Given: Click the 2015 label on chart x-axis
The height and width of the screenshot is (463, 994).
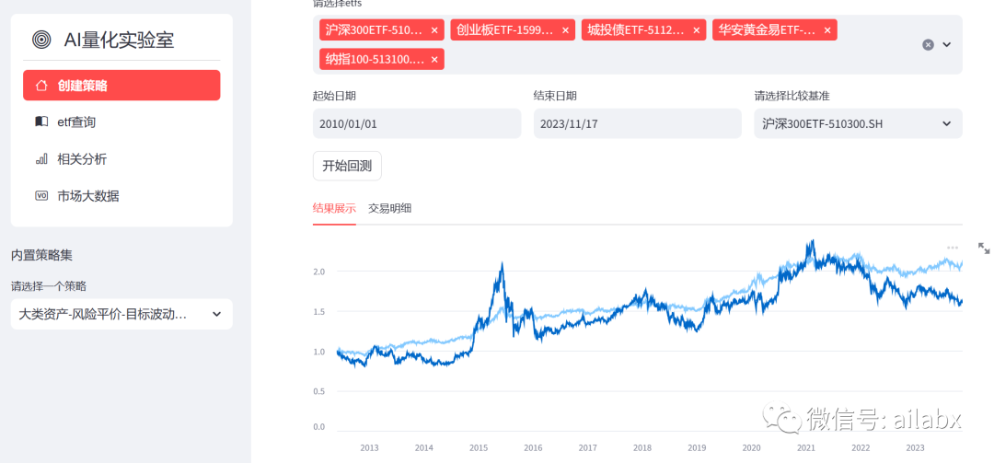Looking at the screenshot, I should (479, 447).
